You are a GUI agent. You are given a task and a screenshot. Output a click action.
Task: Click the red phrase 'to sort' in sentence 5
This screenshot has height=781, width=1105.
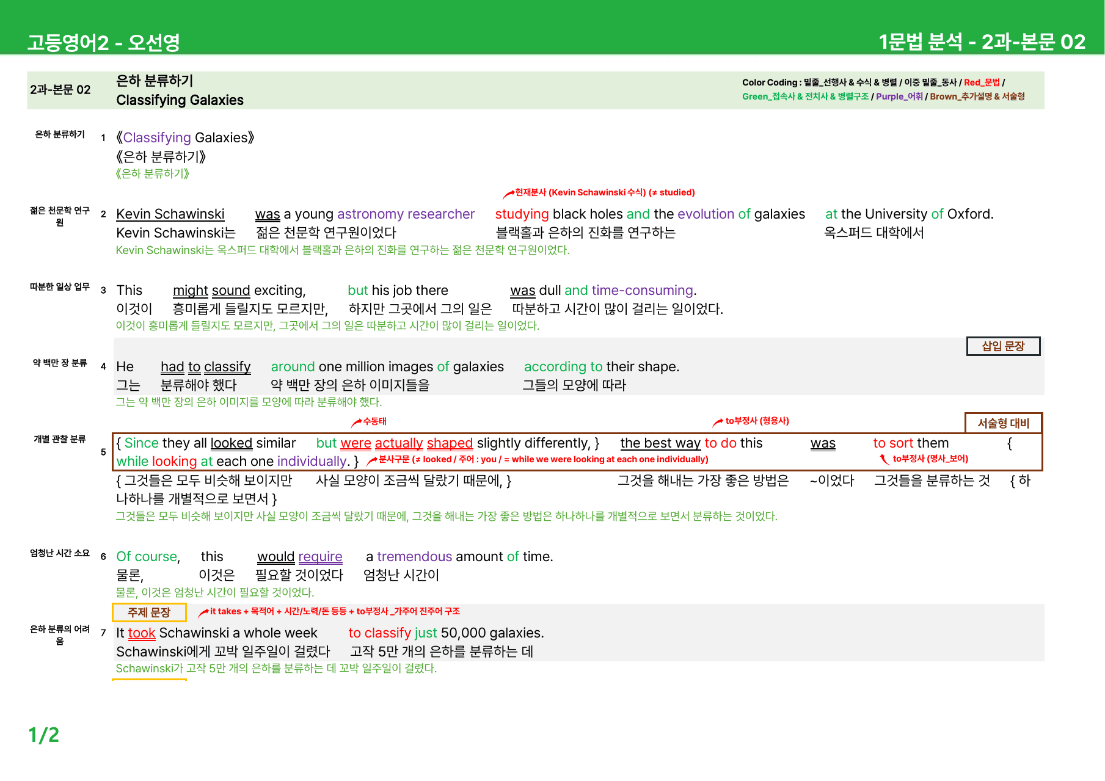click(893, 443)
